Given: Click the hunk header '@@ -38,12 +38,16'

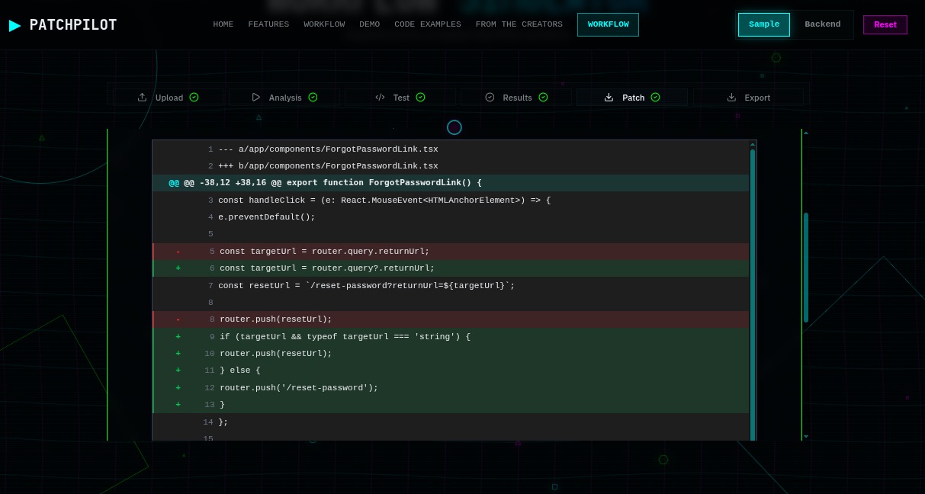Looking at the screenshot, I should 451,183.
